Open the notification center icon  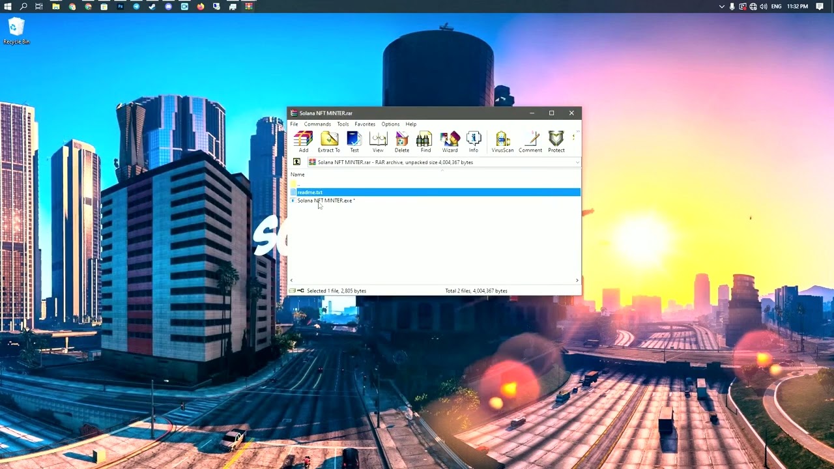pos(821,7)
